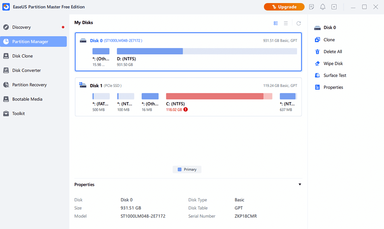This screenshot has width=384, height=229.
Task: Collapse the Properties panel
Action: click(x=300, y=185)
